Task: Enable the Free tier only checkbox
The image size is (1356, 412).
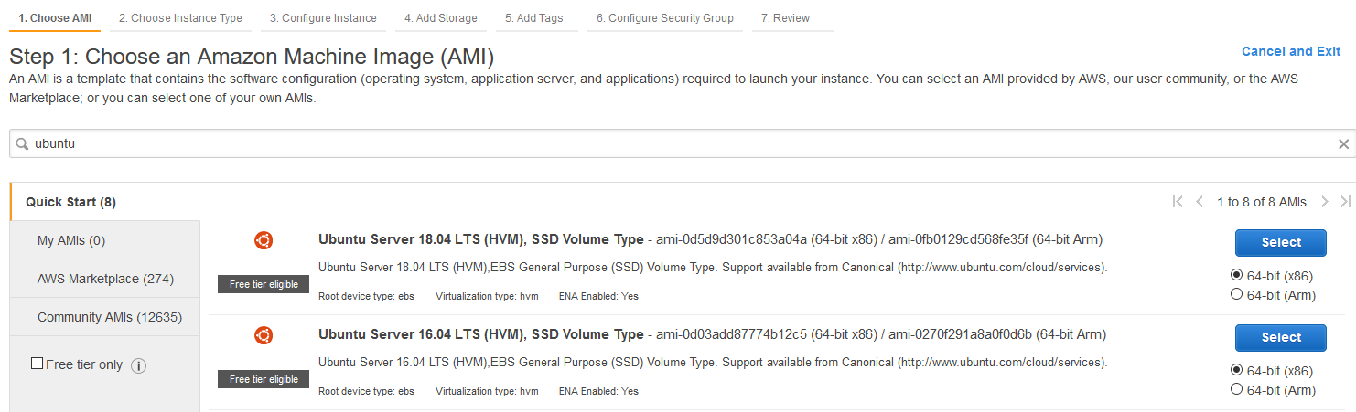Action: 38,364
